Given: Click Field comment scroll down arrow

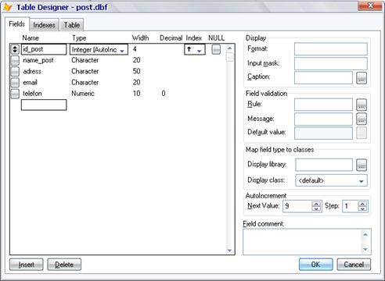Looking at the screenshot, I should (365, 250).
